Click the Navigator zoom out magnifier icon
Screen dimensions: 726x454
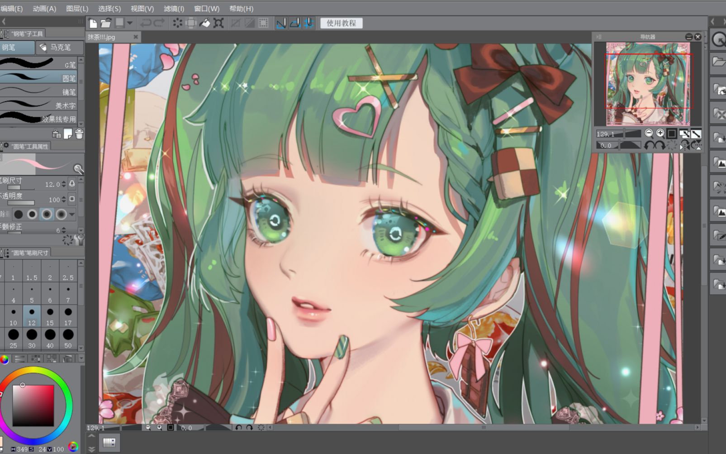click(x=649, y=133)
